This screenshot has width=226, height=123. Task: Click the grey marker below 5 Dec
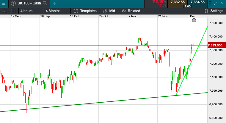tap(194, 20)
